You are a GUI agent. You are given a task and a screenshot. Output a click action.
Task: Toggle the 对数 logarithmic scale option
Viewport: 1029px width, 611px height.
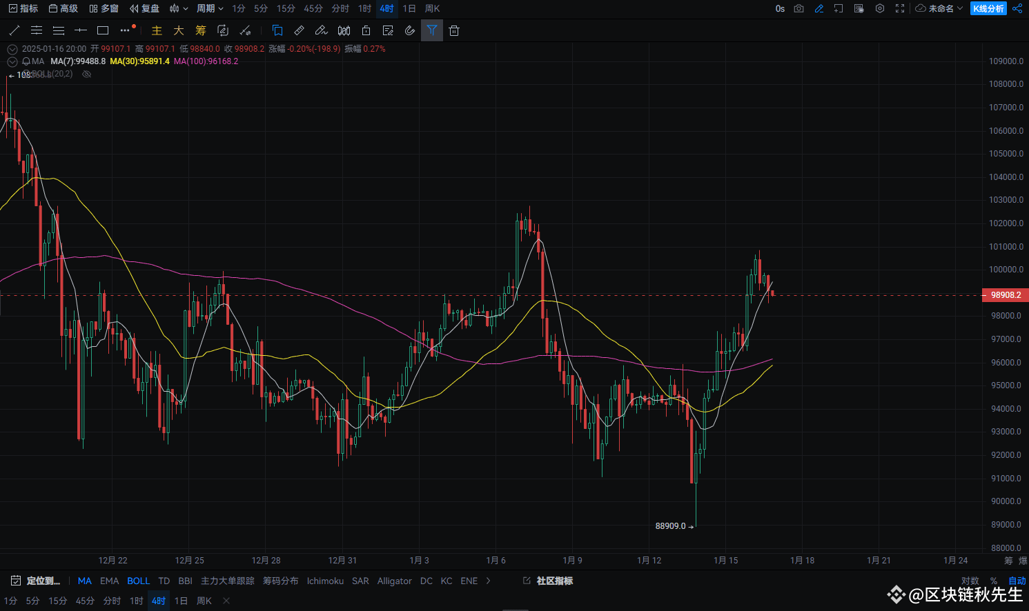coord(970,581)
